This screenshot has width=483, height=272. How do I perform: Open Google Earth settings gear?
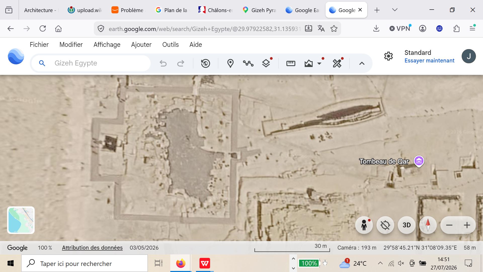point(388,56)
